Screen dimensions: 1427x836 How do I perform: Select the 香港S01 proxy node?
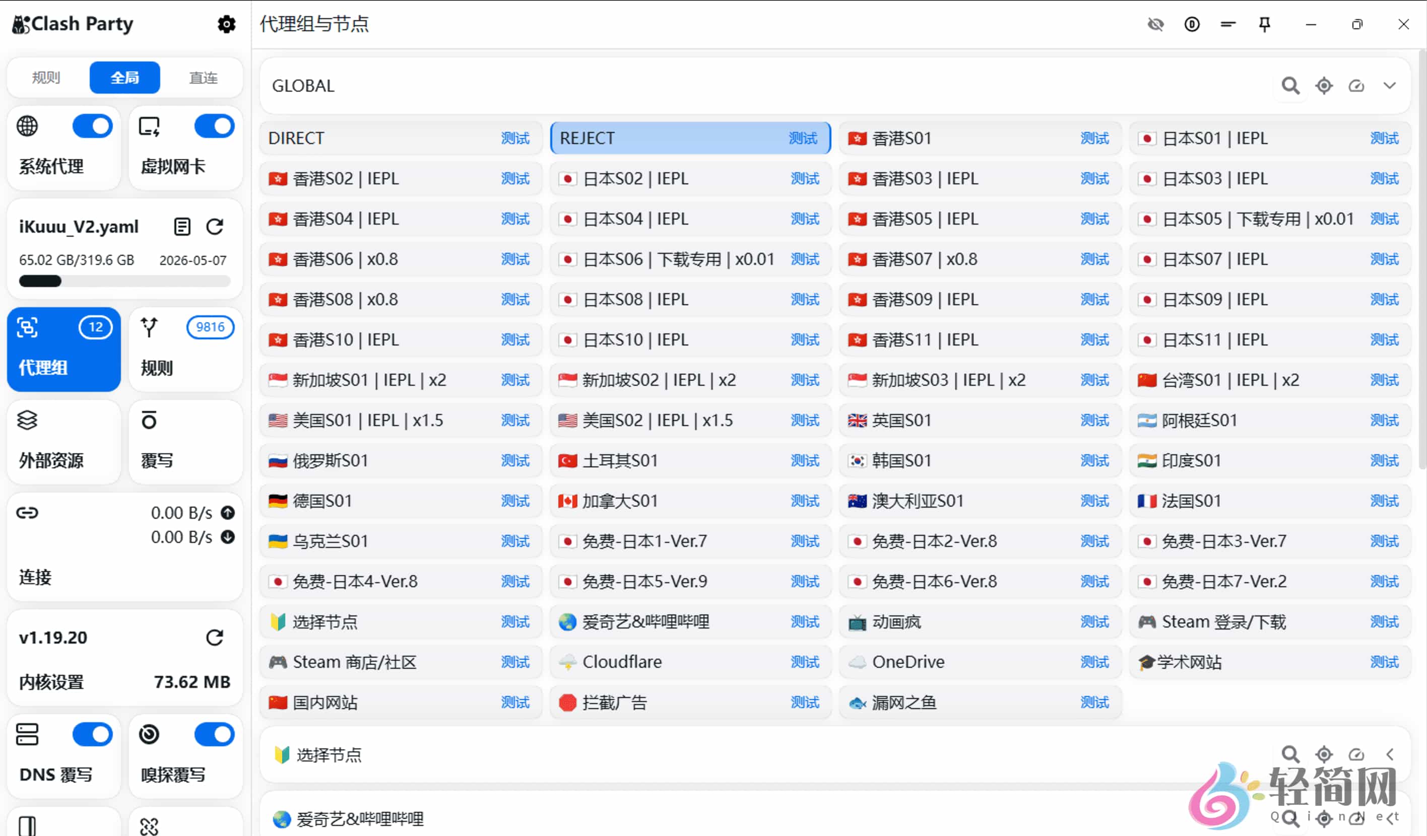click(x=934, y=137)
